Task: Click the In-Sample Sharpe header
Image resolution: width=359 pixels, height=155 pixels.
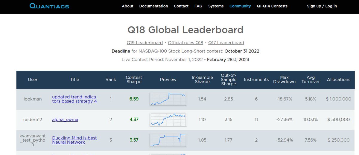Action: coord(202,80)
